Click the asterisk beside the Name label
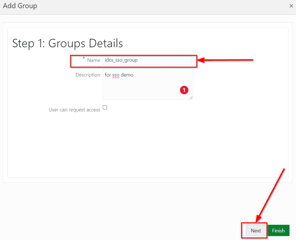The height and width of the screenshot is (240, 296). coord(84,59)
